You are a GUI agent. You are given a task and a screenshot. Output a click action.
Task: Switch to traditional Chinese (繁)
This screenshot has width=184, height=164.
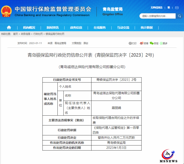tap(168, 7)
